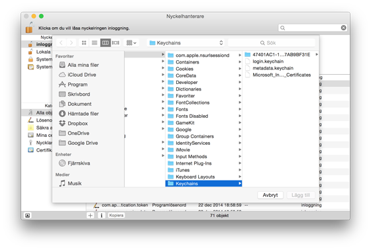Click the padlock icon to lock keychain
This screenshot has width=371, height=250.
click(x=29, y=27)
